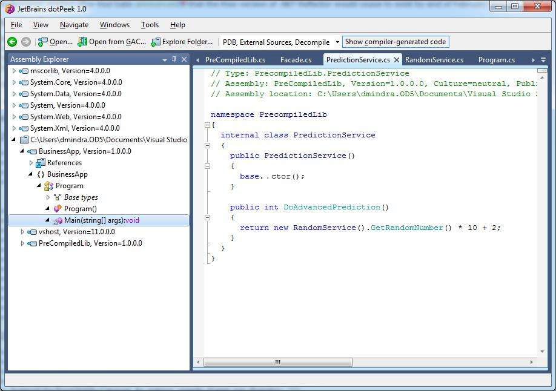Collapse the namespace PrecompiledLib code block
556x391 pixels.
click(x=207, y=125)
